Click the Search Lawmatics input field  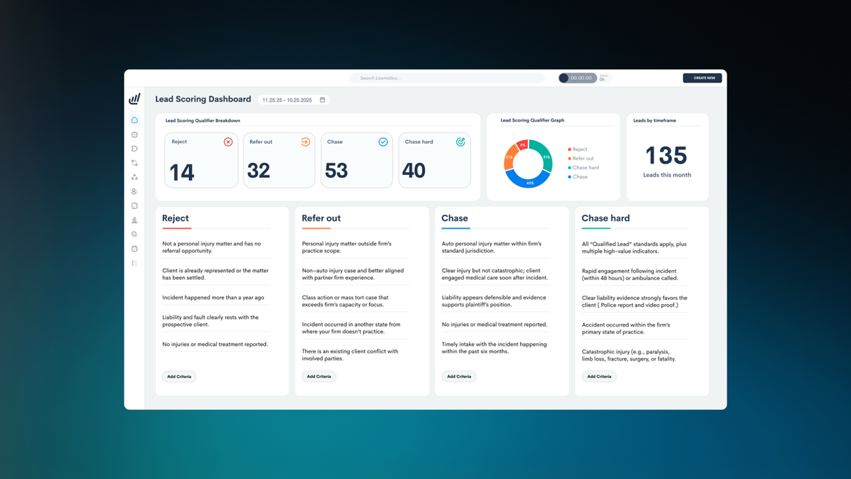pyautogui.click(x=447, y=78)
